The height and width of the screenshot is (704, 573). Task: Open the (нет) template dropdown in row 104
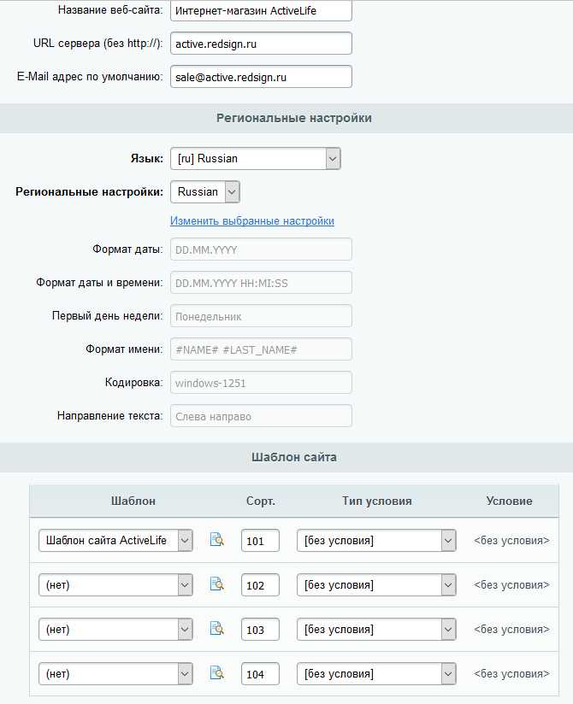click(115, 673)
